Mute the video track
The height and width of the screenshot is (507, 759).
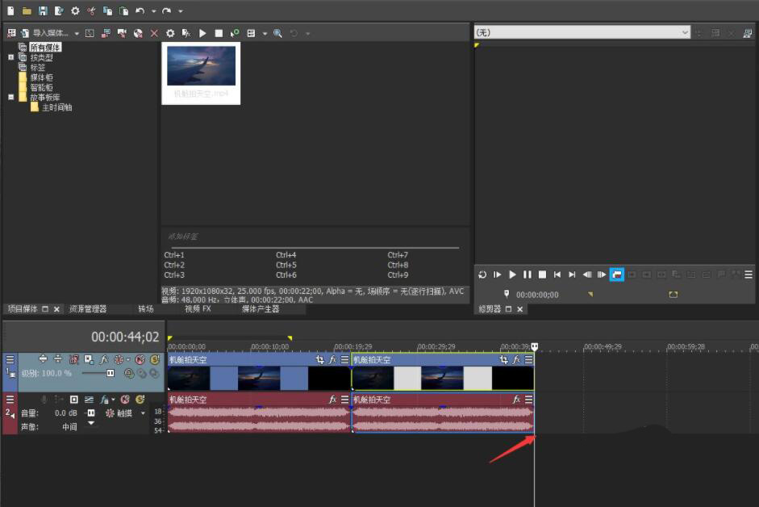click(x=140, y=359)
